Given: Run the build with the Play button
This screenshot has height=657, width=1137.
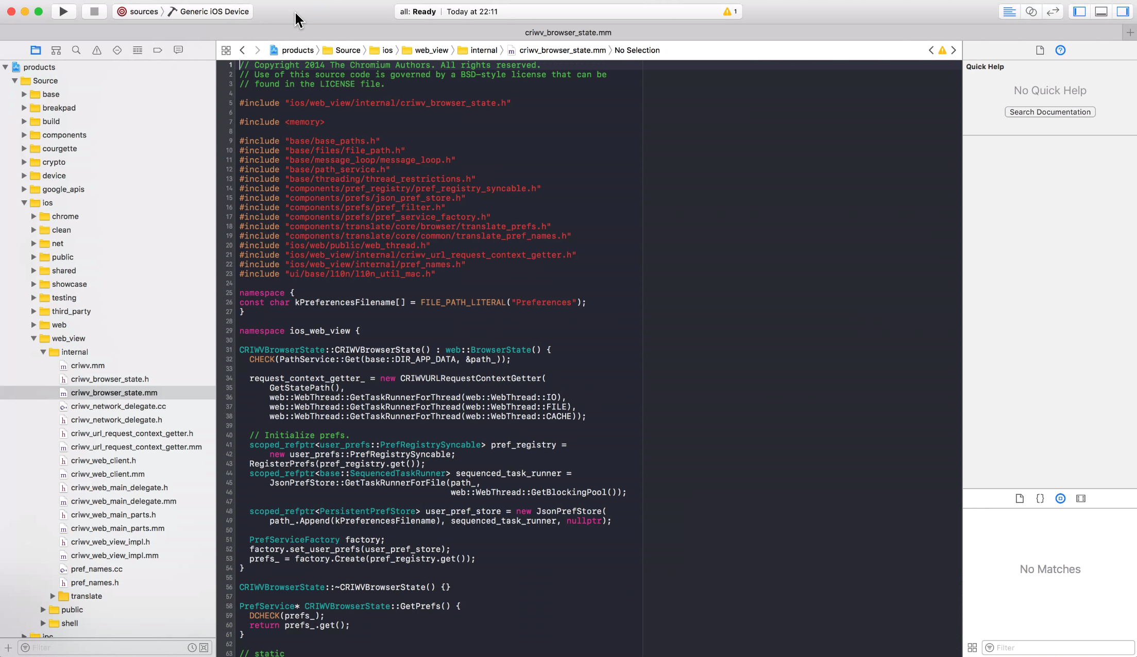Looking at the screenshot, I should coord(63,11).
